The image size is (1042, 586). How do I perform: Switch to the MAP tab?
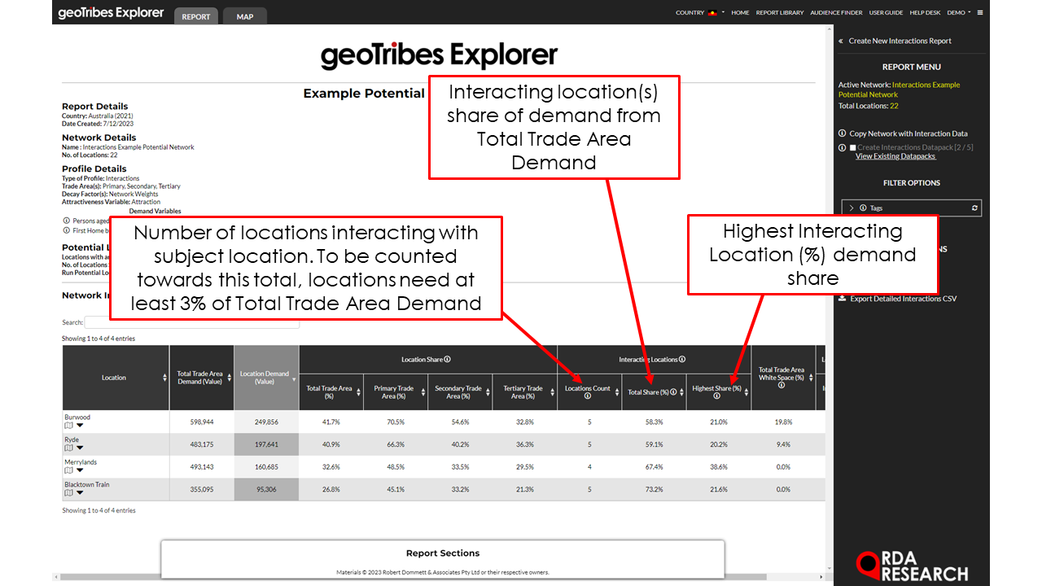(244, 16)
